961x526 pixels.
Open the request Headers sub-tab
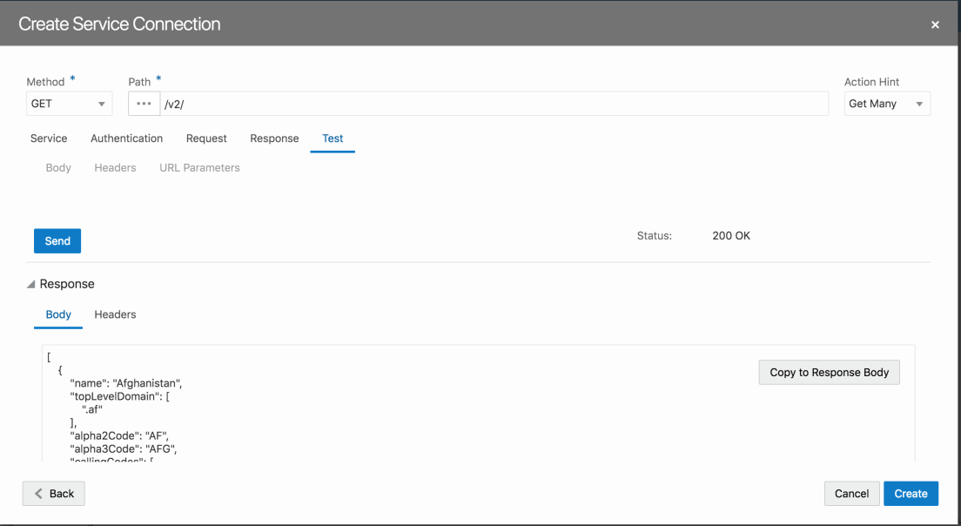(x=115, y=167)
